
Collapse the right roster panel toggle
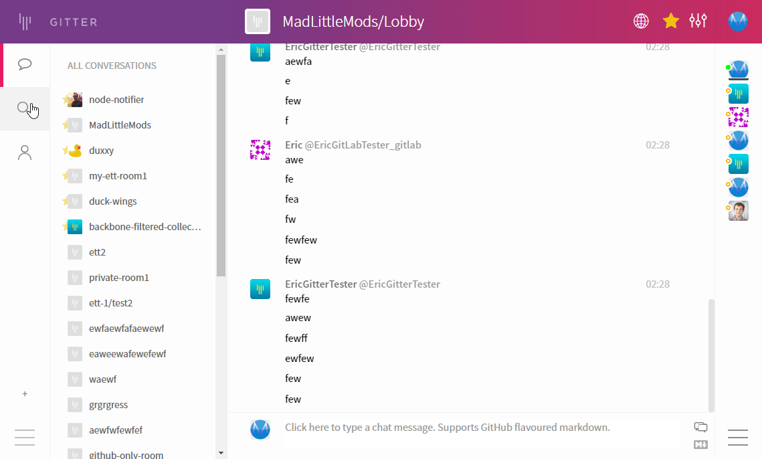point(738,438)
